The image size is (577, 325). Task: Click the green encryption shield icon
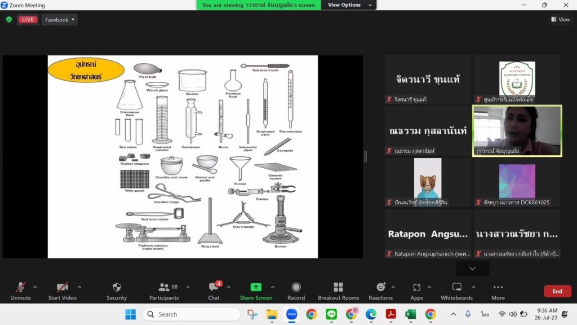[8, 20]
